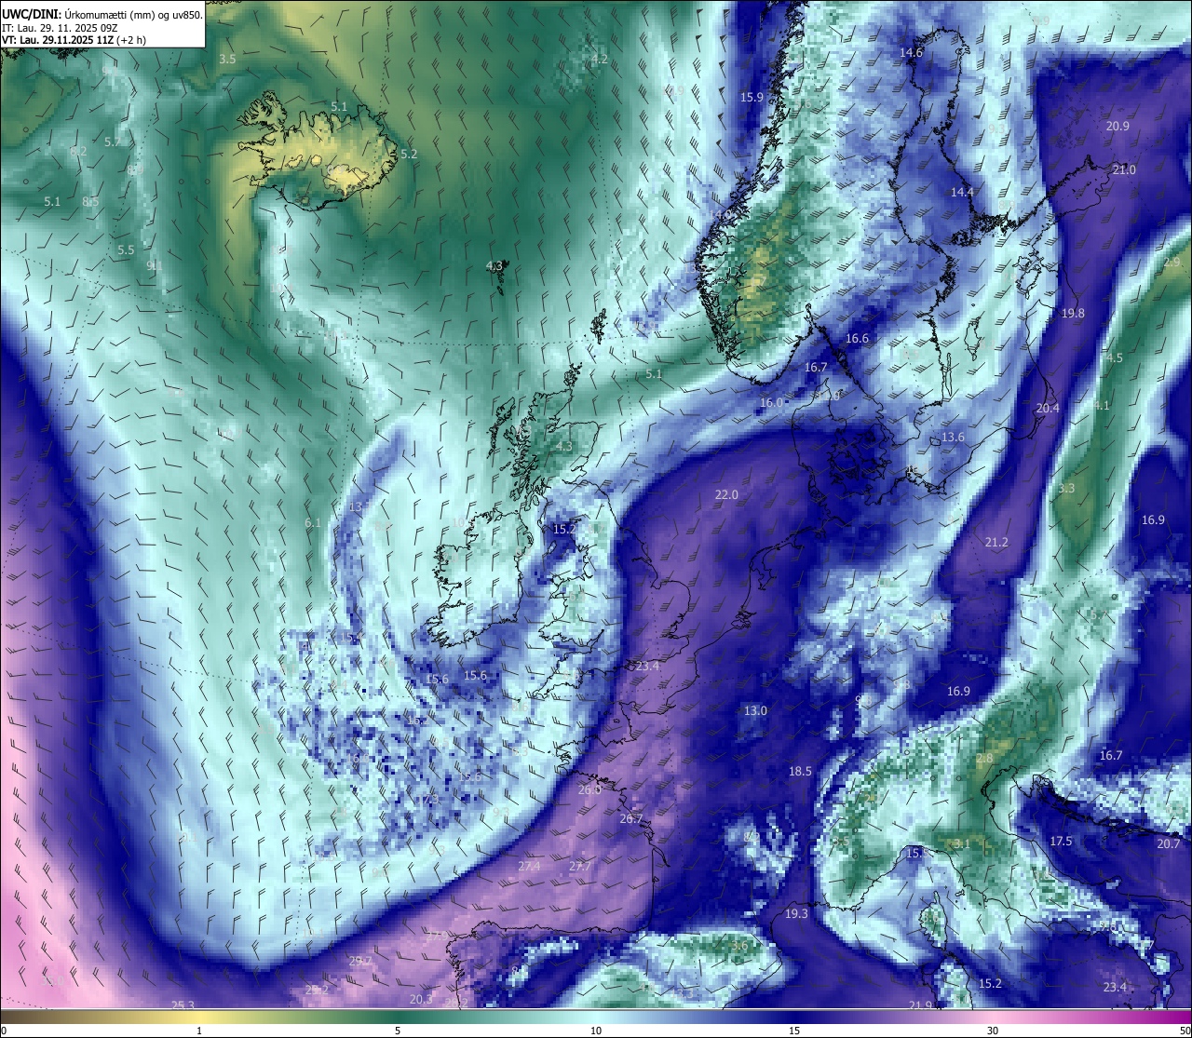This screenshot has width=1192, height=1038.
Task: Click the 16.0 value label on the map
Action: pyautogui.click(x=771, y=403)
